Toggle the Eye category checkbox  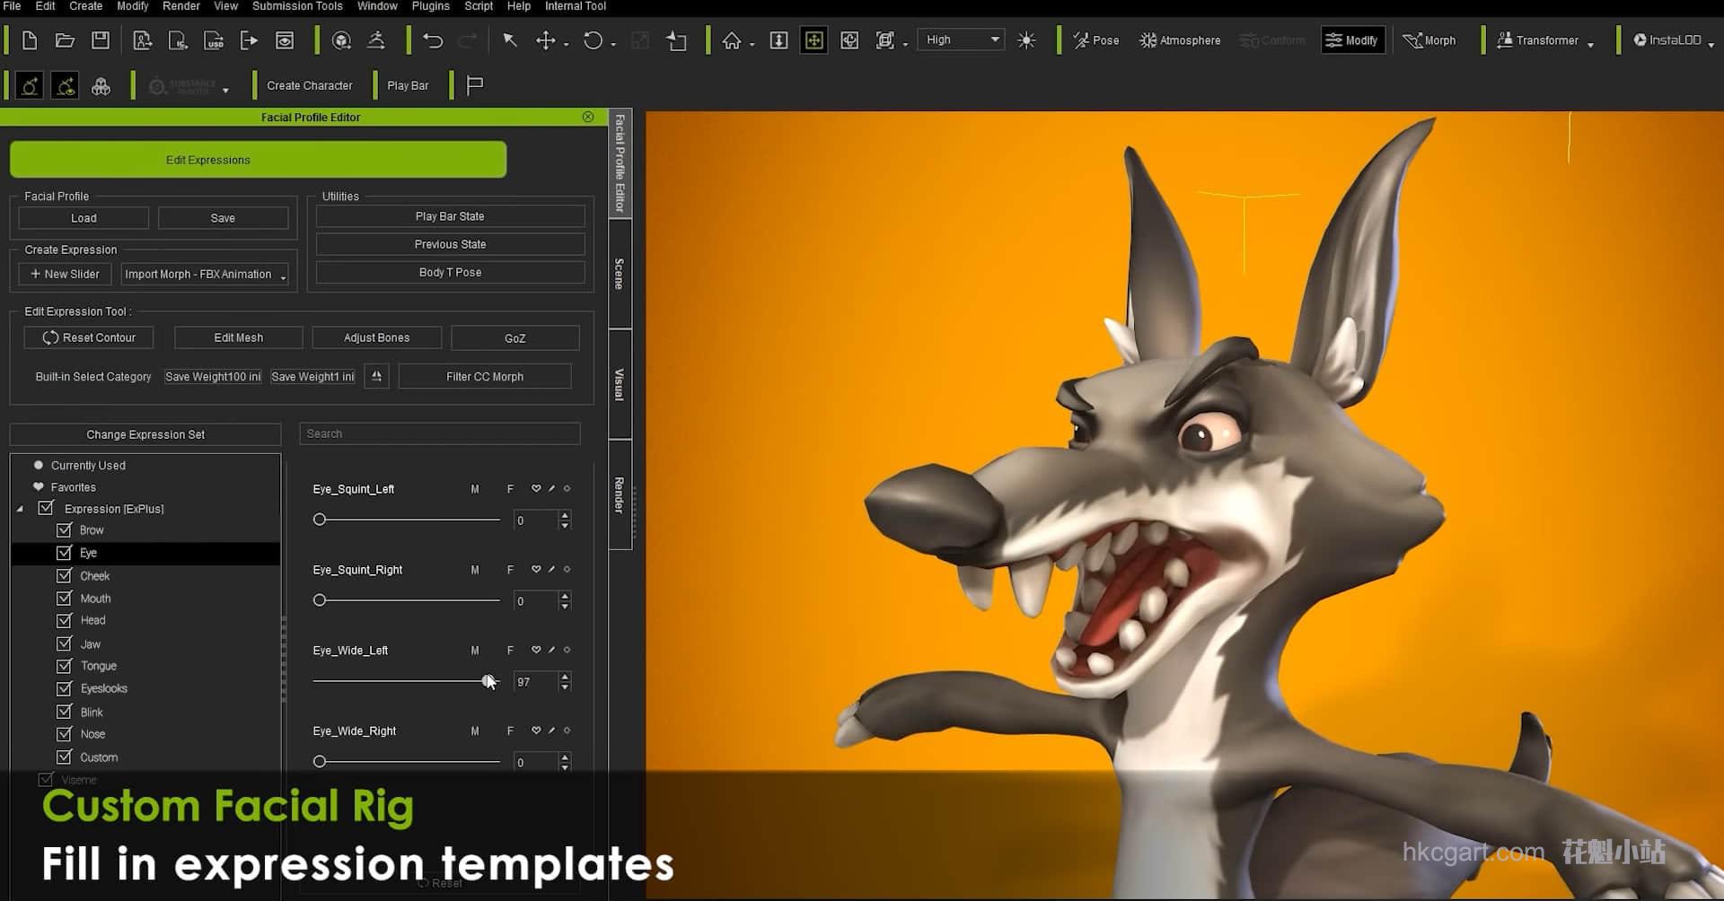pos(64,552)
